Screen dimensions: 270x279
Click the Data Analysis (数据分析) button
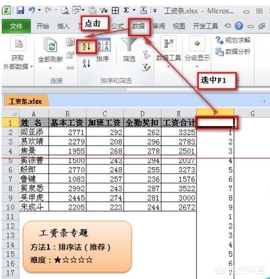pyautogui.click(x=233, y=52)
